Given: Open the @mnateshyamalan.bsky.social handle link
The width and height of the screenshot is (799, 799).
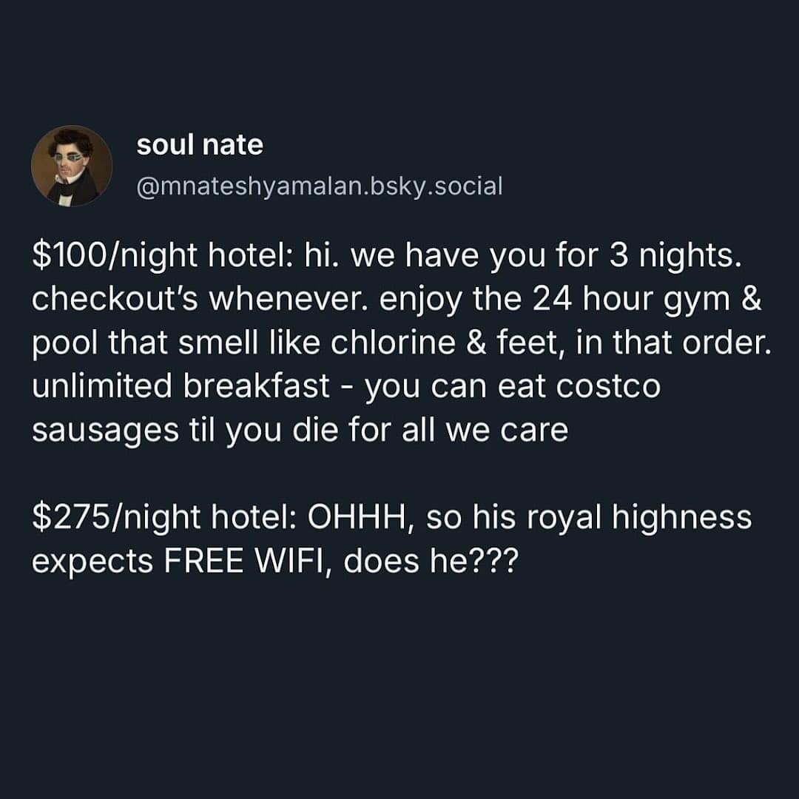Looking at the screenshot, I should point(320,186).
